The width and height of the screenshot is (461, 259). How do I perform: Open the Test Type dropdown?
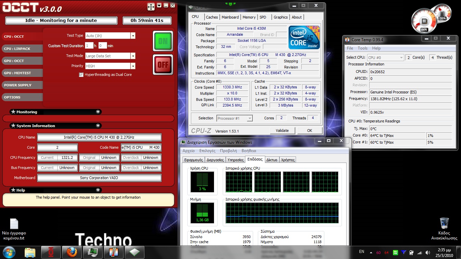point(133,36)
